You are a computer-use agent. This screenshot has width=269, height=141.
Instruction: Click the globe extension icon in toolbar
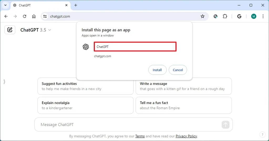(215, 16)
